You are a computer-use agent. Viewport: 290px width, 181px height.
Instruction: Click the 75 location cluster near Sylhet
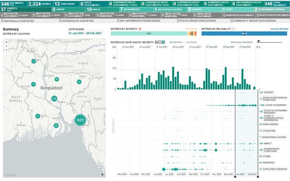click(79, 82)
